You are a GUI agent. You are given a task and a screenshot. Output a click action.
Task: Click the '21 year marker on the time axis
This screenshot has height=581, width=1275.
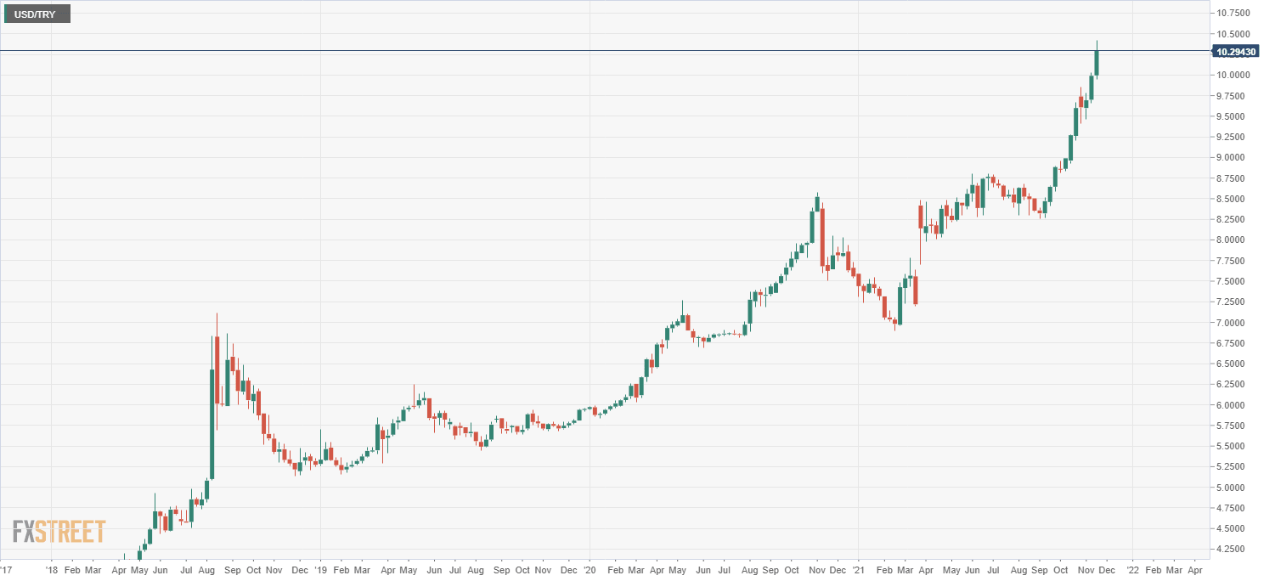coord(858,573)
